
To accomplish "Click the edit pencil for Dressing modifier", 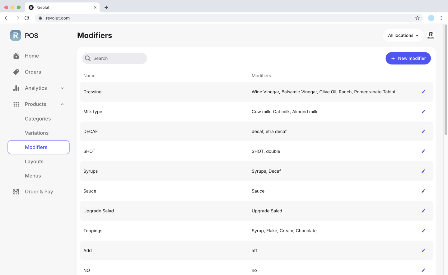I will point(423,92).
